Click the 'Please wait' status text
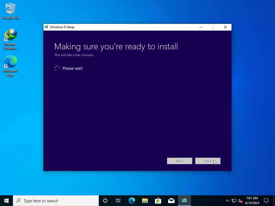Viewport: 275px width, 206px height. coord(73,68)
